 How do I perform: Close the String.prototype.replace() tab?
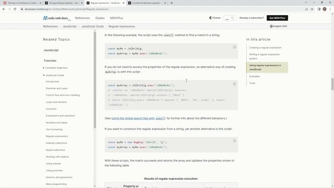point(82,3)
